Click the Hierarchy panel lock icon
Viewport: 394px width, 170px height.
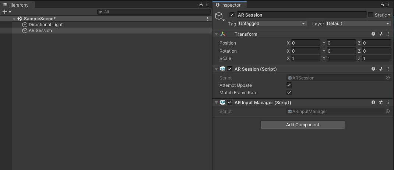click(x=201, y=5)
